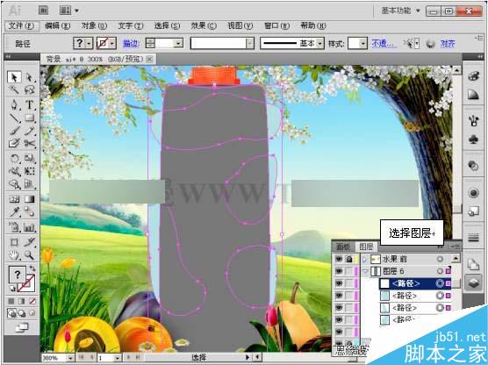The height and width of the screenshot is (365, 488).
Task: Collapse the 图层 6 layer triangle
Action: pyautogui.click(x=365, y=271)
